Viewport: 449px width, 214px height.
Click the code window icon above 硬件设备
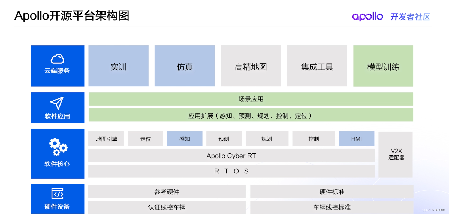pos(57,193)
